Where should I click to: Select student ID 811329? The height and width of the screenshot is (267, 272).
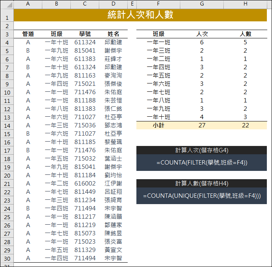click(x=85, y=250)
